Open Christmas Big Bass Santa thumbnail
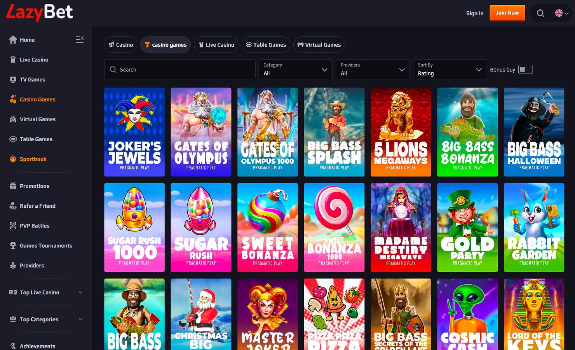Image resolution: width=575 pixels, height=350 pixels. pyautogui.click(x=201, y=314)
